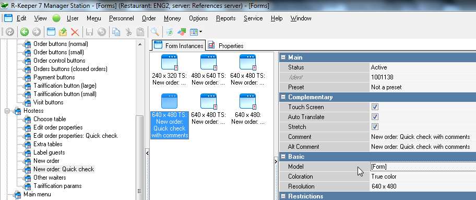Collapse the Complementary properties section

283,97
